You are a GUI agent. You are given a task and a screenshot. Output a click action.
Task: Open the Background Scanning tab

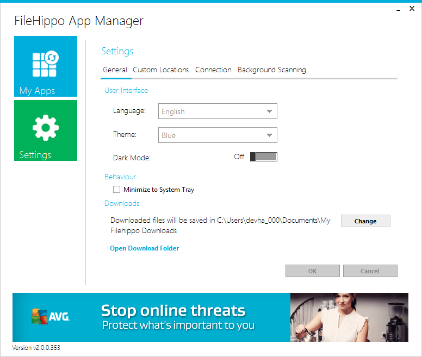[272, 70]
